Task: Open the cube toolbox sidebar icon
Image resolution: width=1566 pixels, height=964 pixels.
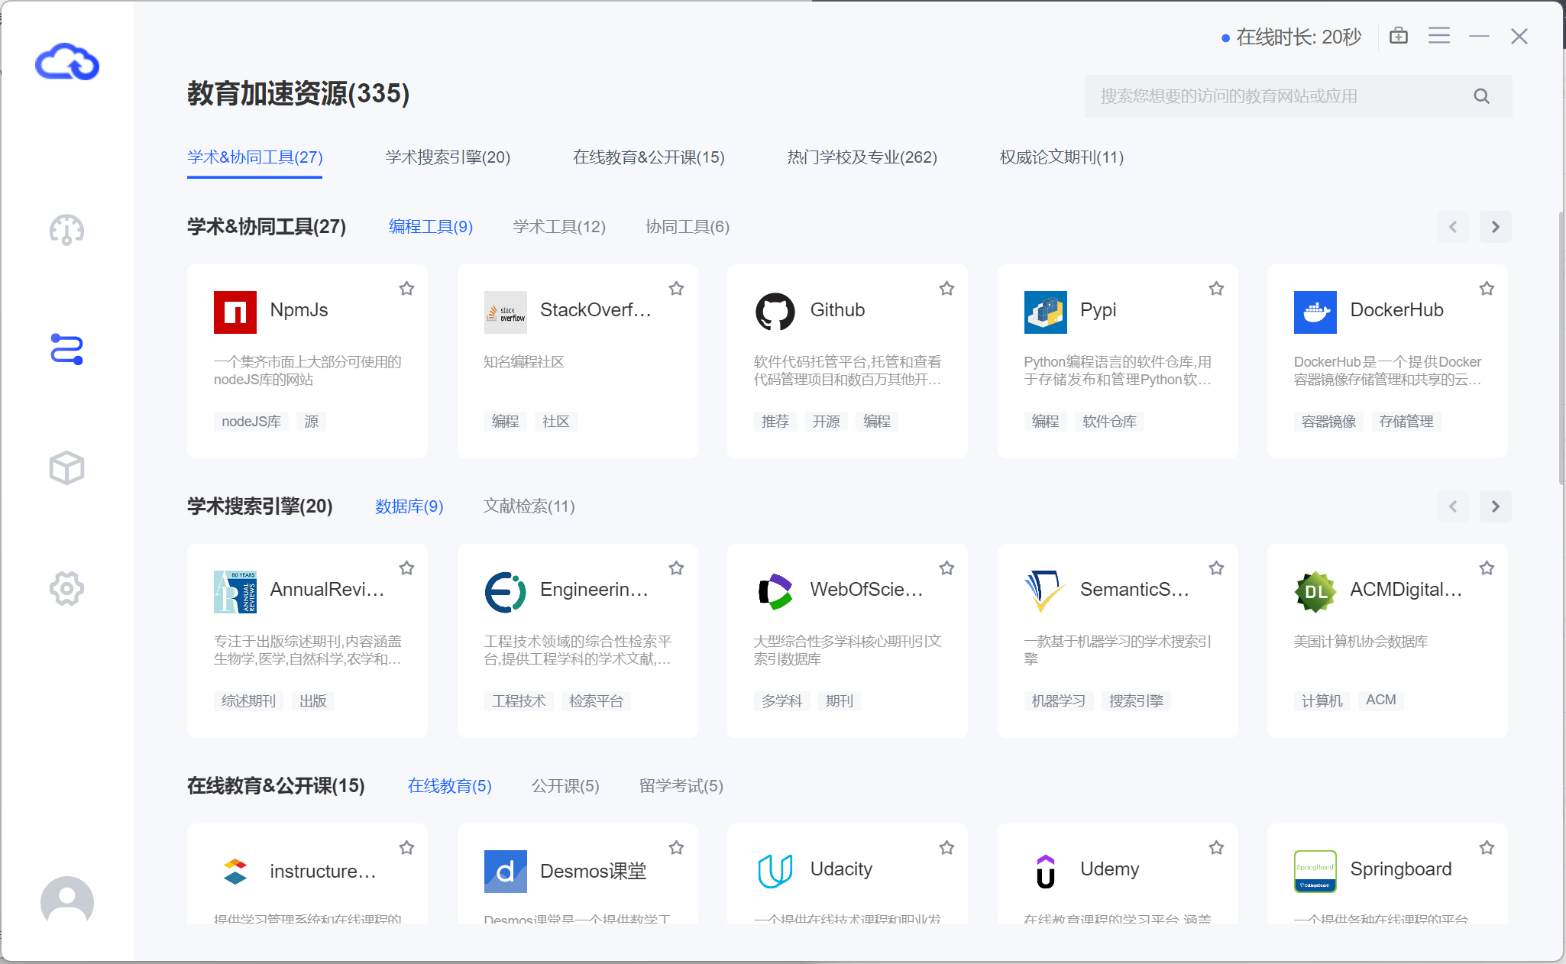Action: point(66,467)
